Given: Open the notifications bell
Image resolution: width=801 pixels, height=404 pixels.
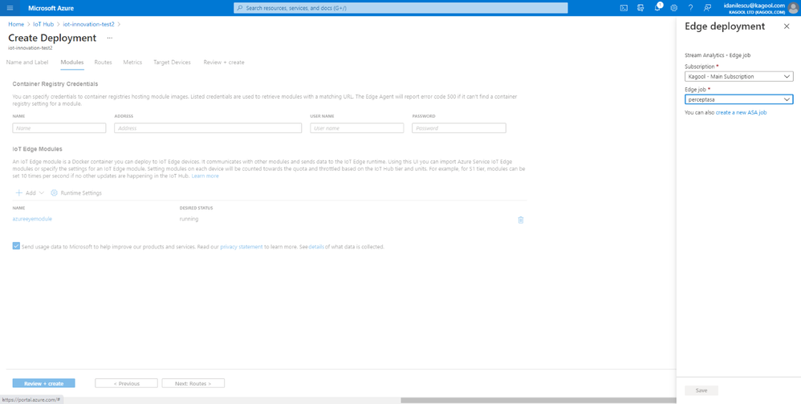Looking at the screenshot, I should coord(657,8).
